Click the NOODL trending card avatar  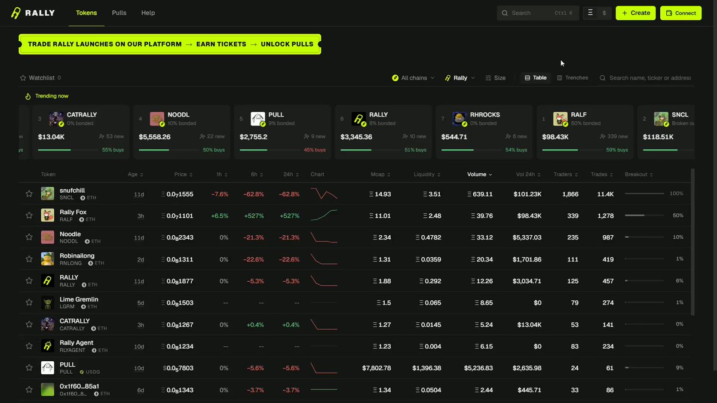pyautogui.click(x=157, y=119)
